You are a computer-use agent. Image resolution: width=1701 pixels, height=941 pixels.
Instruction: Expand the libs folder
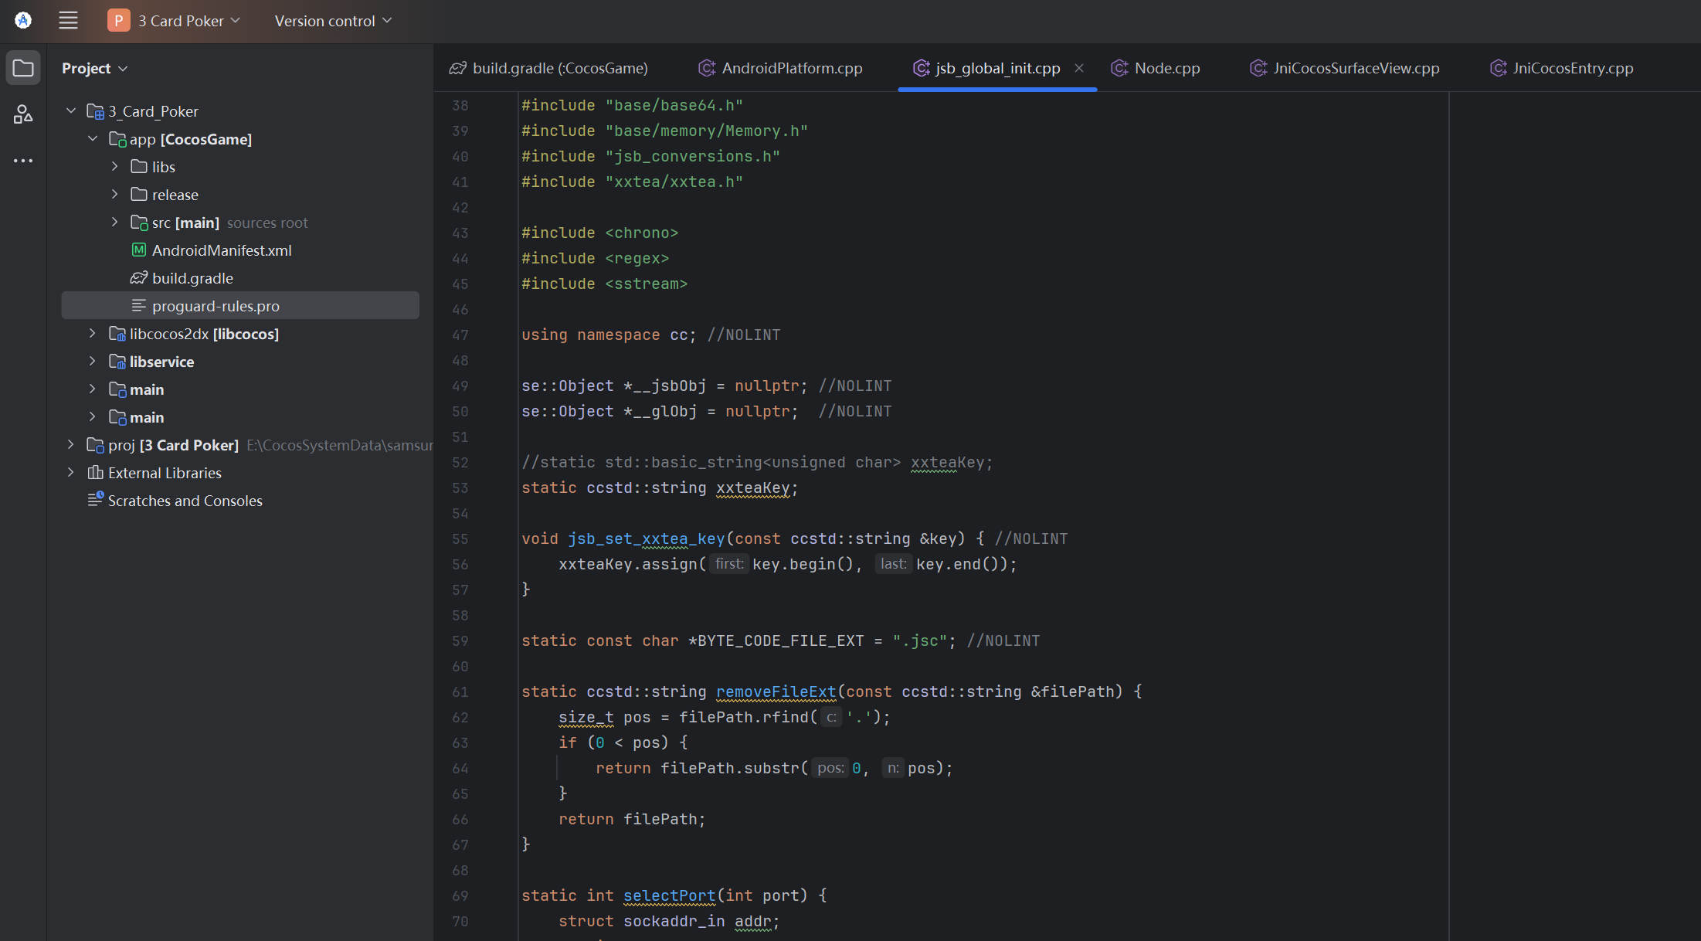click(x=114, y=167)
